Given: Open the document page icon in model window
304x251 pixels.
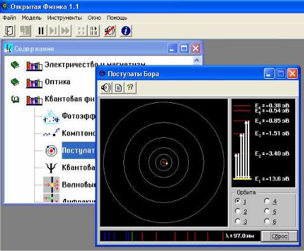Looking at the screenshot, I should 118,88.
